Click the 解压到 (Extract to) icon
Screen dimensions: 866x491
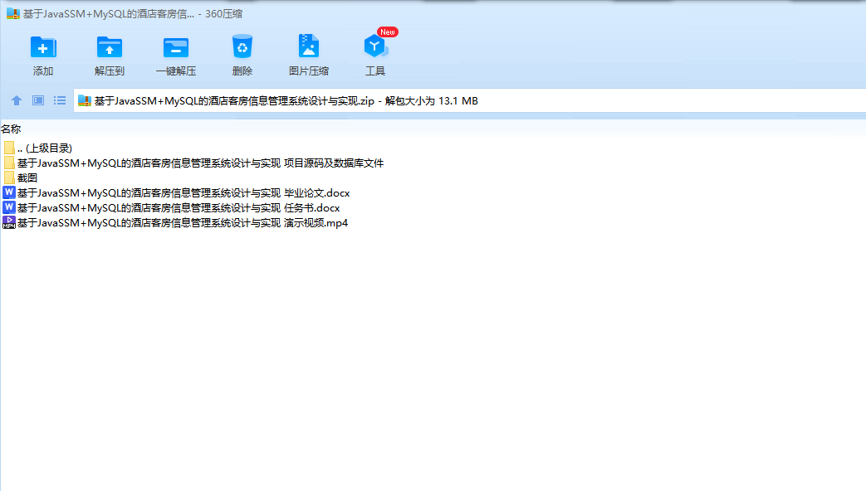110,47
